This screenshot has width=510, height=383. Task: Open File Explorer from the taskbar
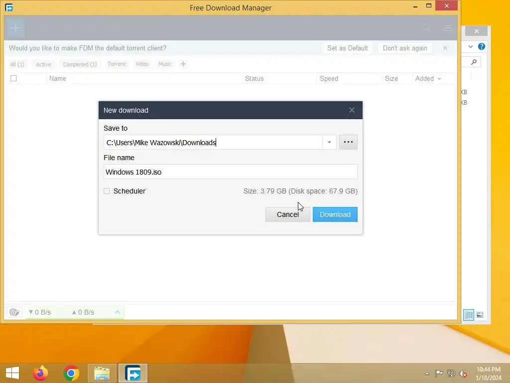click(x=102, y=373)
